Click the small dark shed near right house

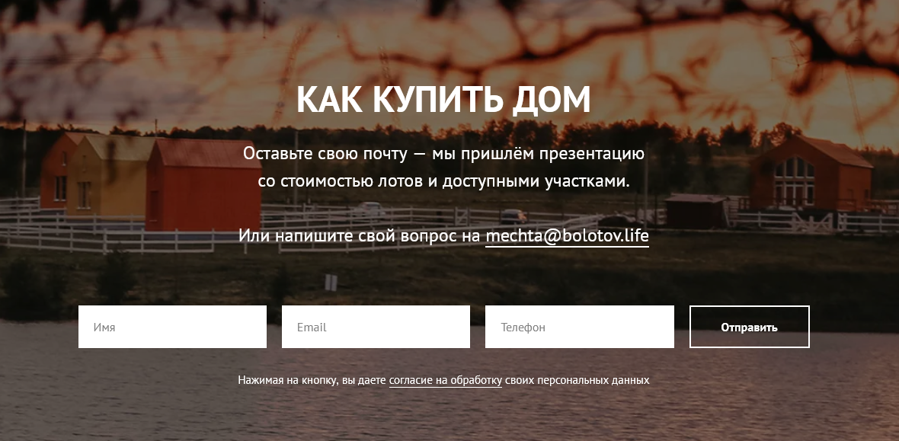pyautogui.click(x=696, y=210)
